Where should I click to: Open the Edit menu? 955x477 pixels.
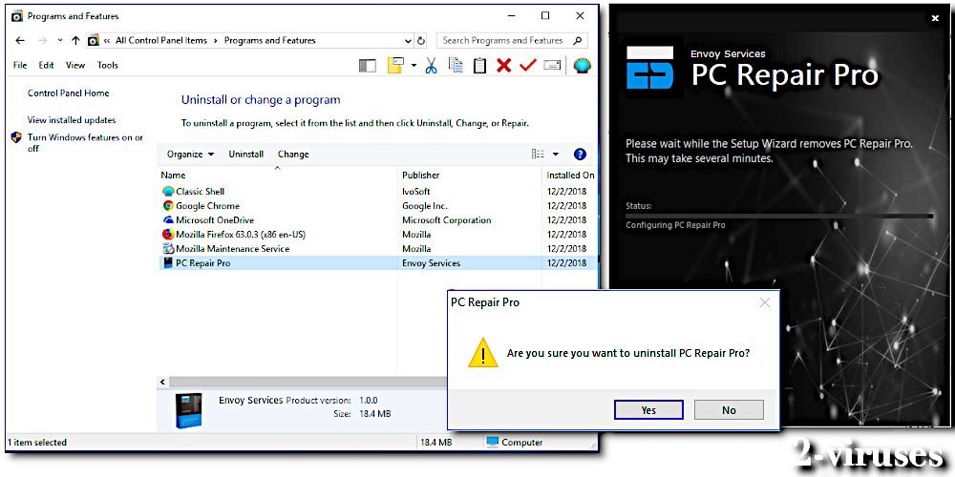pos(46,65)
